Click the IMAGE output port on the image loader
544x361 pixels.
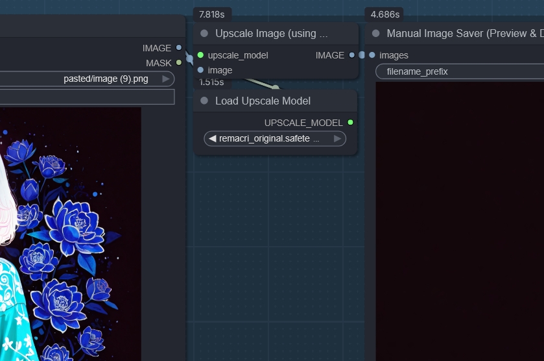click(179, 47)
